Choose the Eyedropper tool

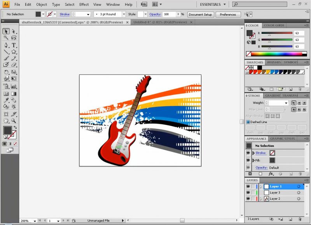(x=6, y=100)
